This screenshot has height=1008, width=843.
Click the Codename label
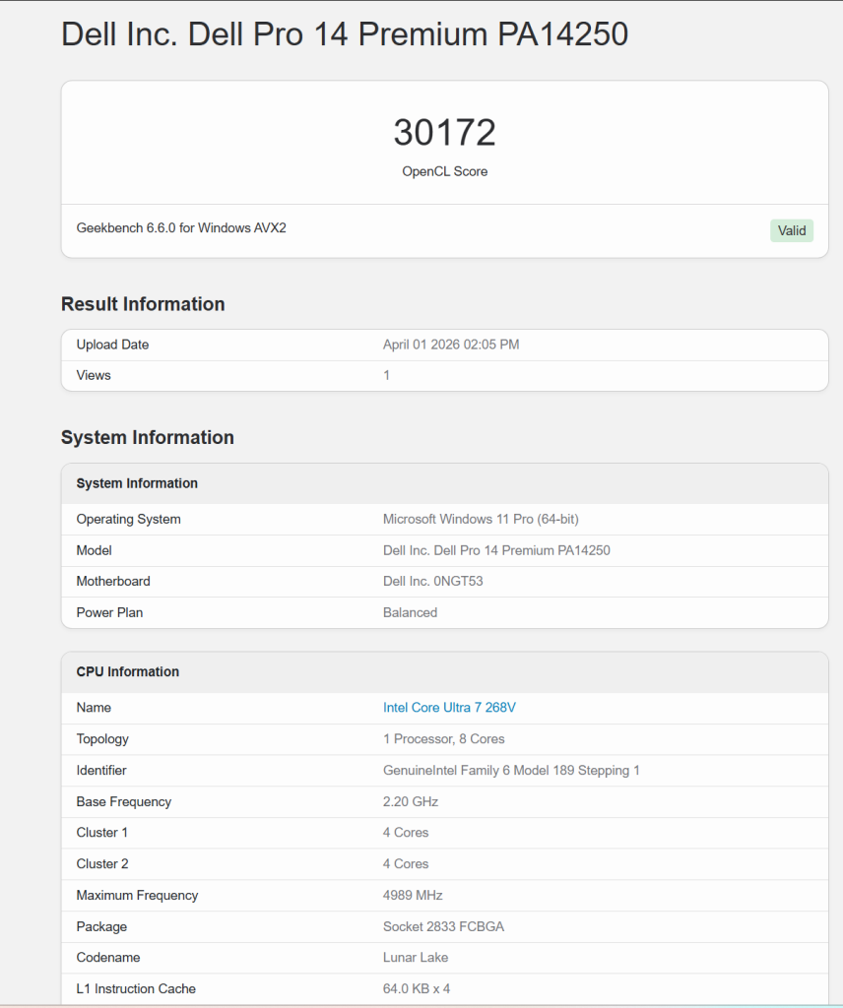[108, 958]
